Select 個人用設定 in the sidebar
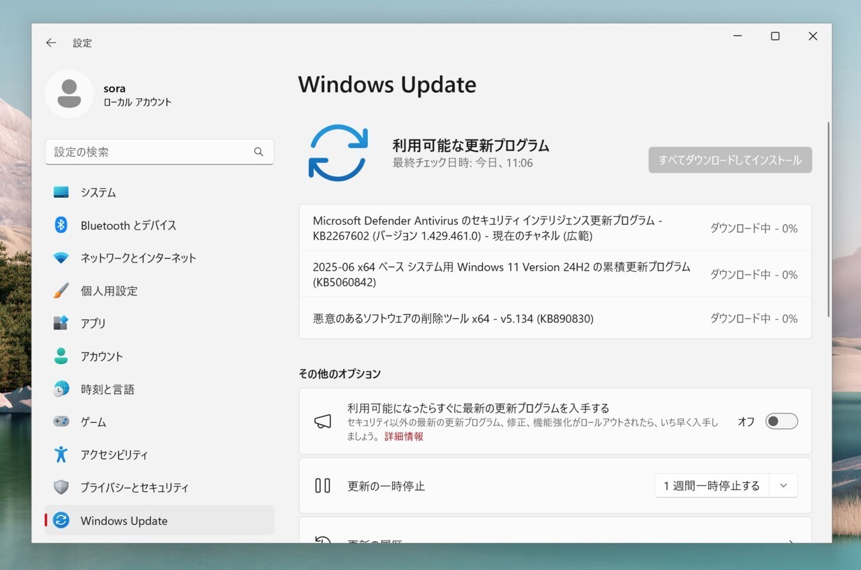The height and width of the screenshot is (570, 861). [x=159, y=291]
